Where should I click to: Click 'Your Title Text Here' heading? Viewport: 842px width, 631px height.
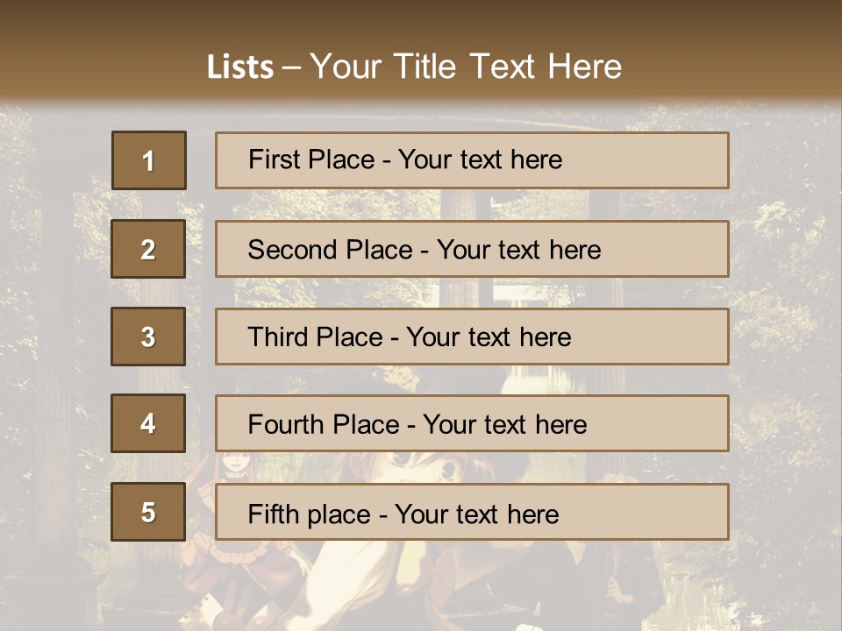click(465, 67)
